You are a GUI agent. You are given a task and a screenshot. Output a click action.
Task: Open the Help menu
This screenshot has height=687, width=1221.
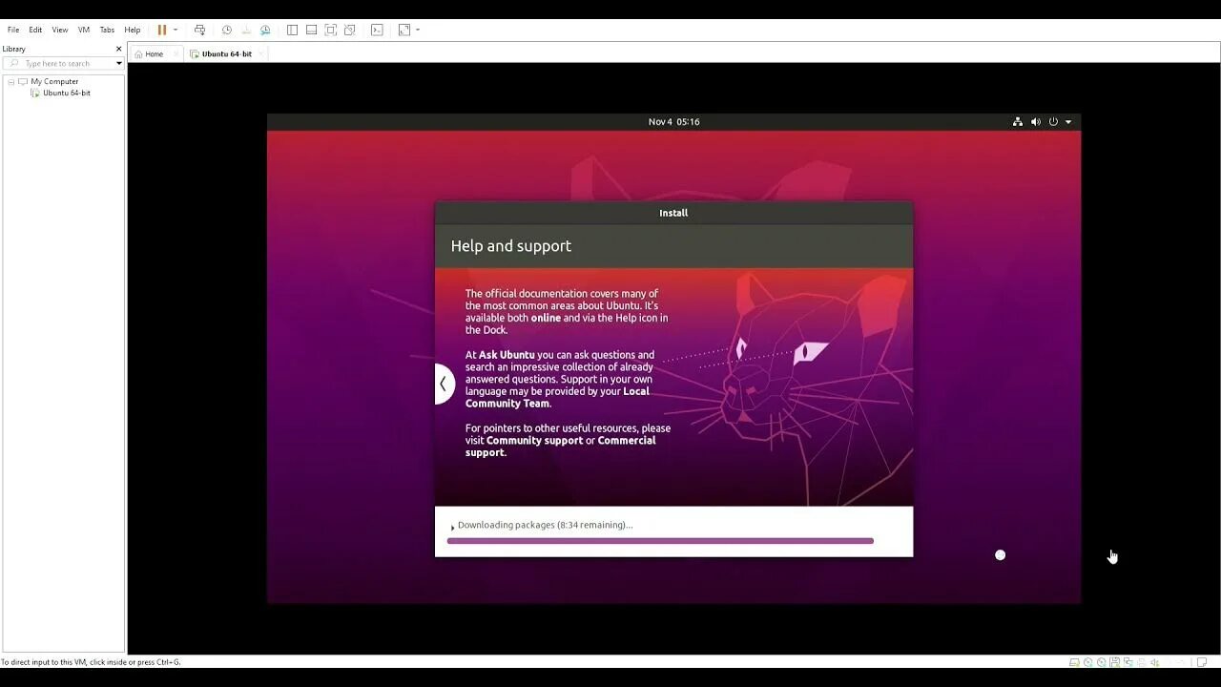click(x=133, y=30)
